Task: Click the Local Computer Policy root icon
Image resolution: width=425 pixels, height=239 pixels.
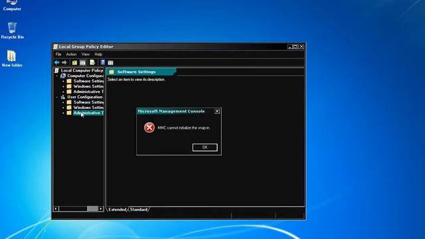Action: click(x=56, y=70)
